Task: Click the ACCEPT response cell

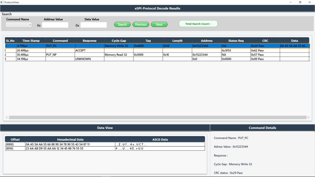Action: (x=89, y=50)
